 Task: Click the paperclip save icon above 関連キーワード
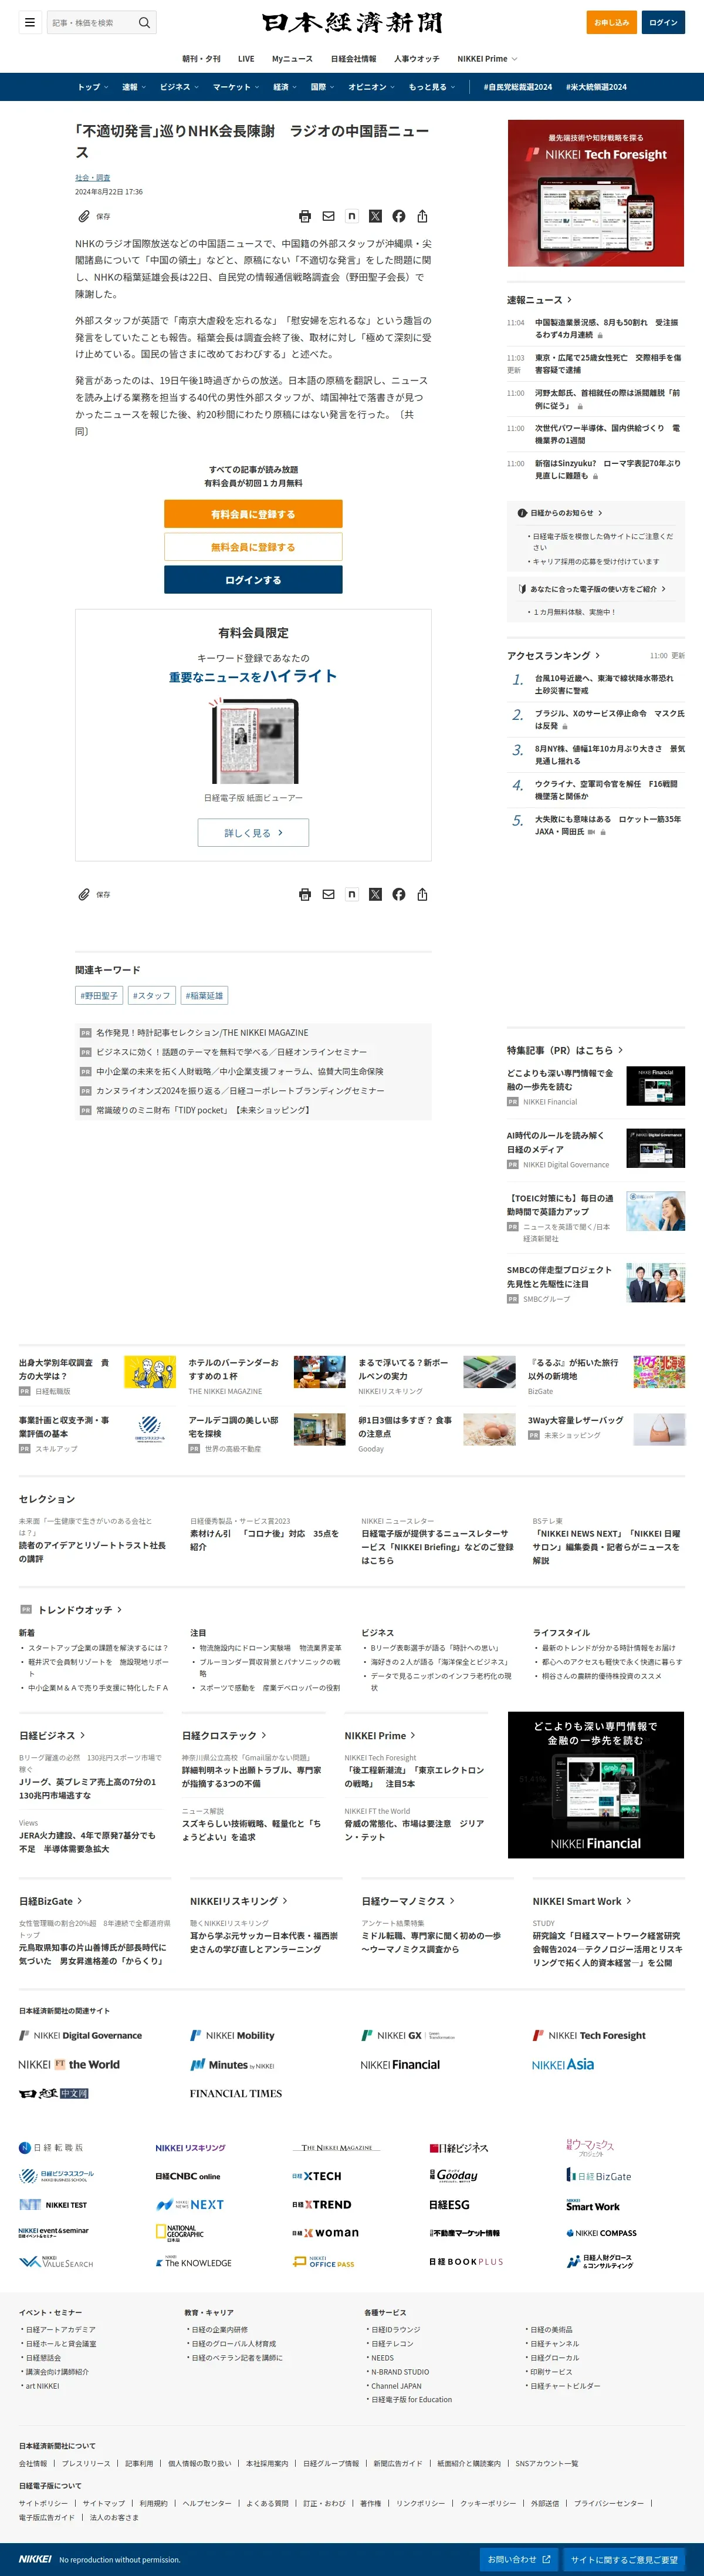[84, 894]
